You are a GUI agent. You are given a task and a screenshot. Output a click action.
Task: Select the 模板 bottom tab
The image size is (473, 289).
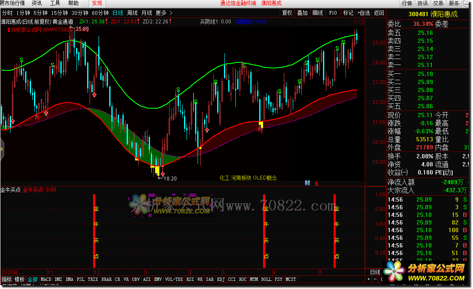pyautogui.click(x=20, y=279)
